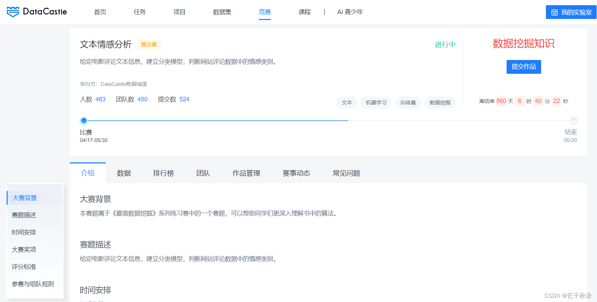This screenshot has width=597, height=302.
Task: Click the 进行中 status label
Action: [445, 44]
